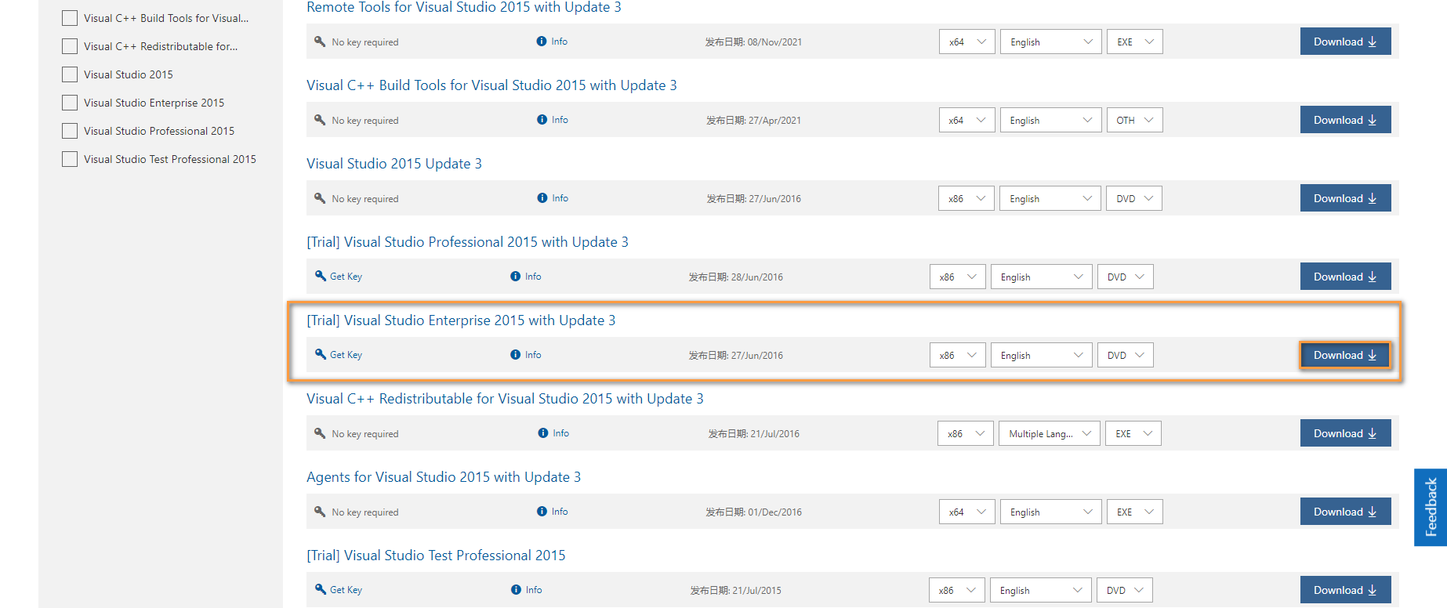Viewport: 1447px width, 608px height.
Task: Open Visual C++ Build Tools title link
Action: coord(491,85)
